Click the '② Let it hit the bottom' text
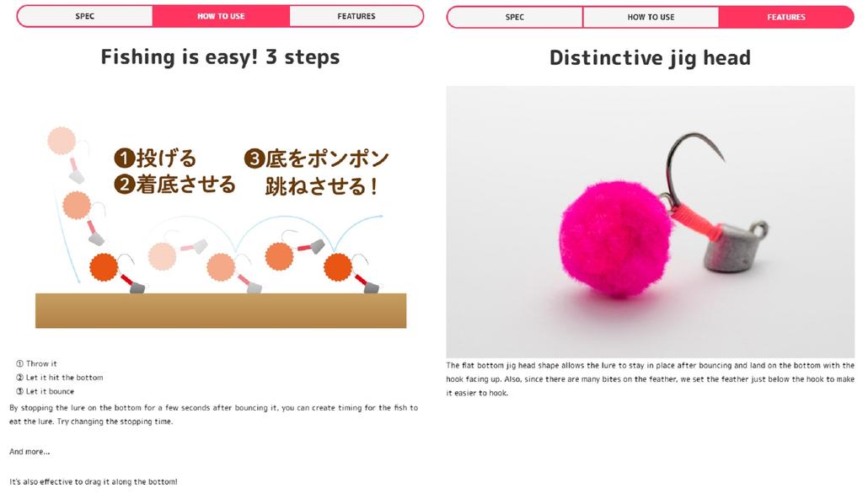Viewport: 863px width, 494px height. tap(60, 378)
